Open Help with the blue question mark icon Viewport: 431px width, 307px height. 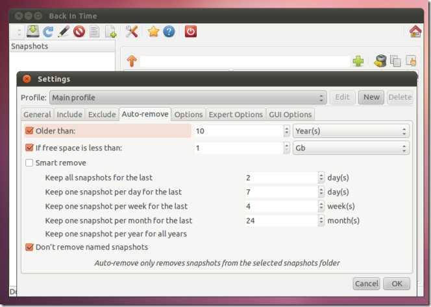tap(169, 32)
